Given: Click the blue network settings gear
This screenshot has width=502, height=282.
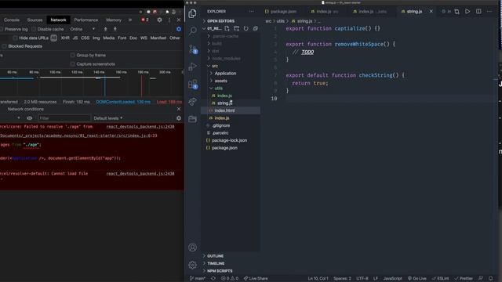Looking at the screenshot, I should 179,29.
